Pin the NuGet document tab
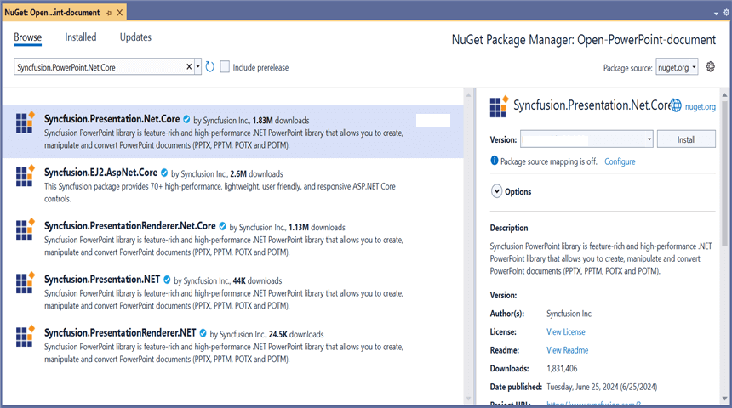 [x=109, y=13]
